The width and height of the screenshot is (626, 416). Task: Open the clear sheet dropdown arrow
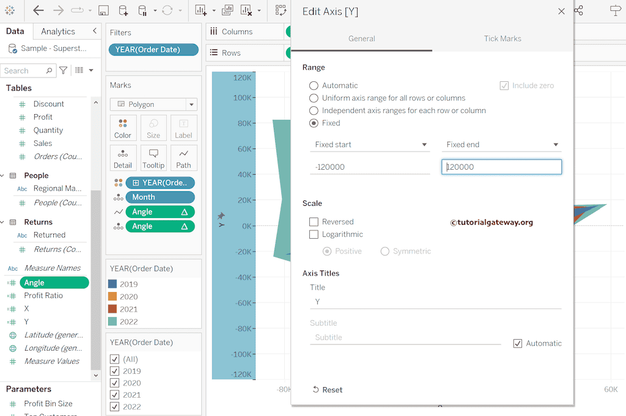click(x=259, y=11)
